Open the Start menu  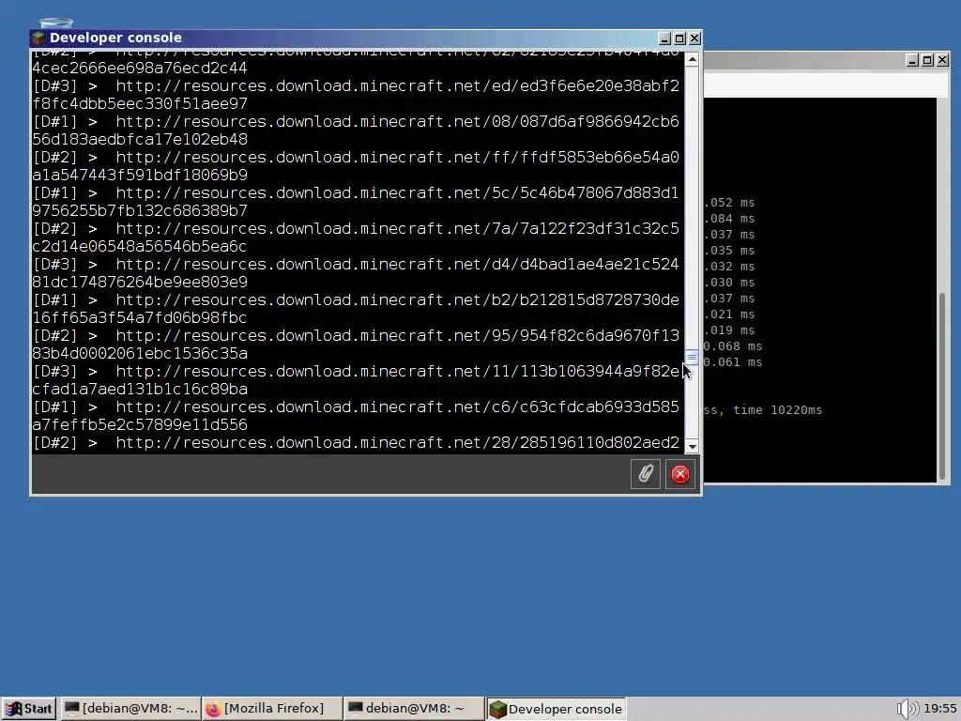coord(29,709)
